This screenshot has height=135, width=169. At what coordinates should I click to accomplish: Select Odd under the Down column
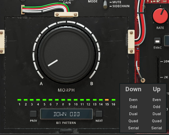133,107
